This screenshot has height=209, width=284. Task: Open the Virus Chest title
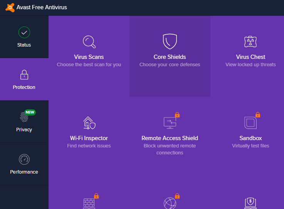250,57
